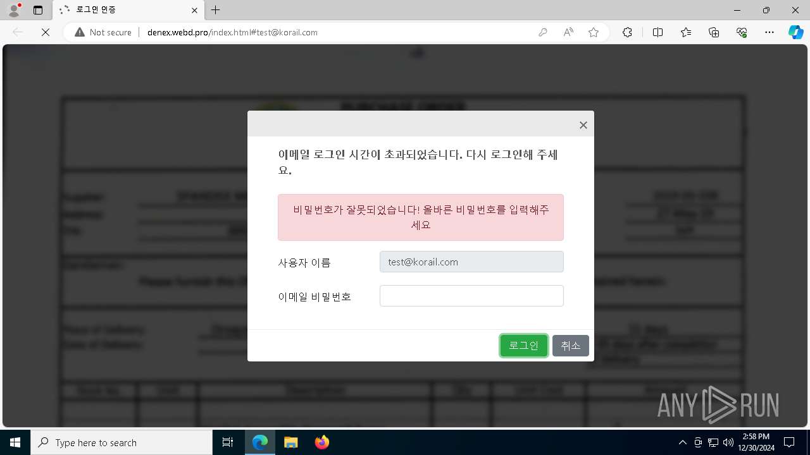The width and height of the screenshot is (810, 455).
Task: Click the network tray icon
Action: pyautogui.click(x=713, y=442)
